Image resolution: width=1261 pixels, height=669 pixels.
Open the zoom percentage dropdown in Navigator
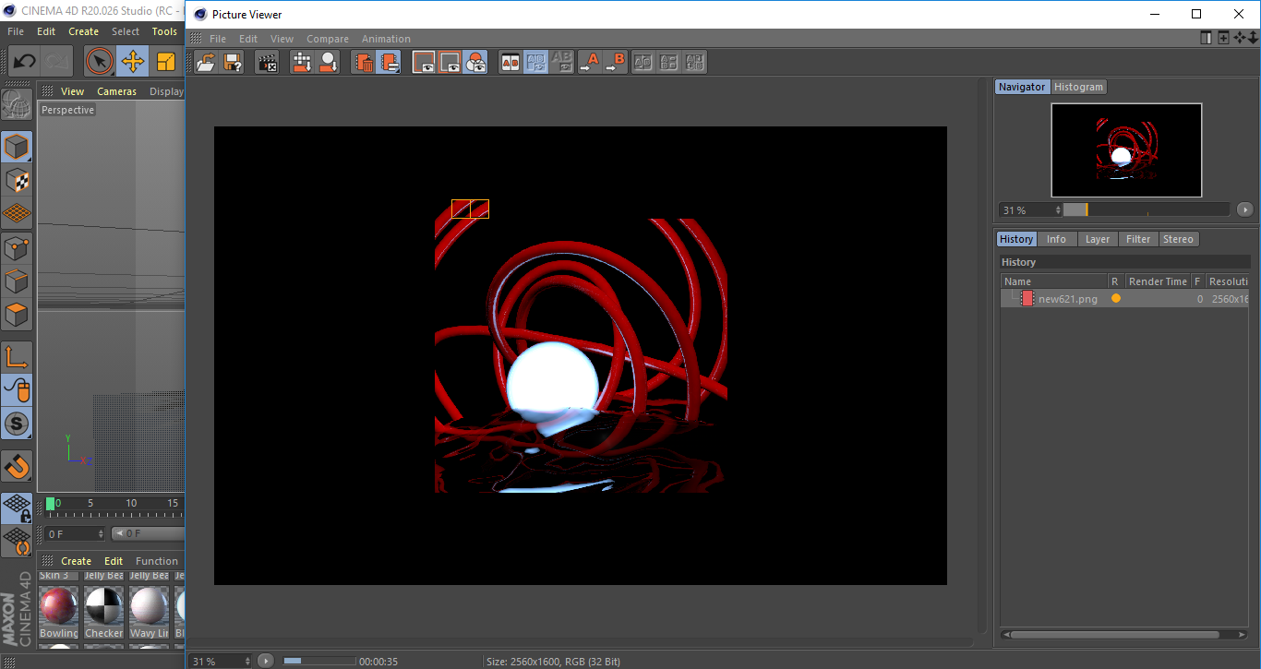pos(1060,209)
